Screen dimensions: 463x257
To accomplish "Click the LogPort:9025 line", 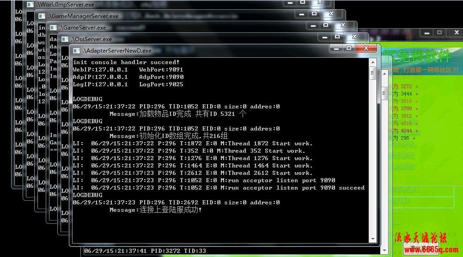I will (128, 84).
